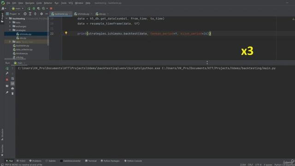Screen dimensions: 295x166
Task: Expand the exchanges folder
Action: [10, 26]
